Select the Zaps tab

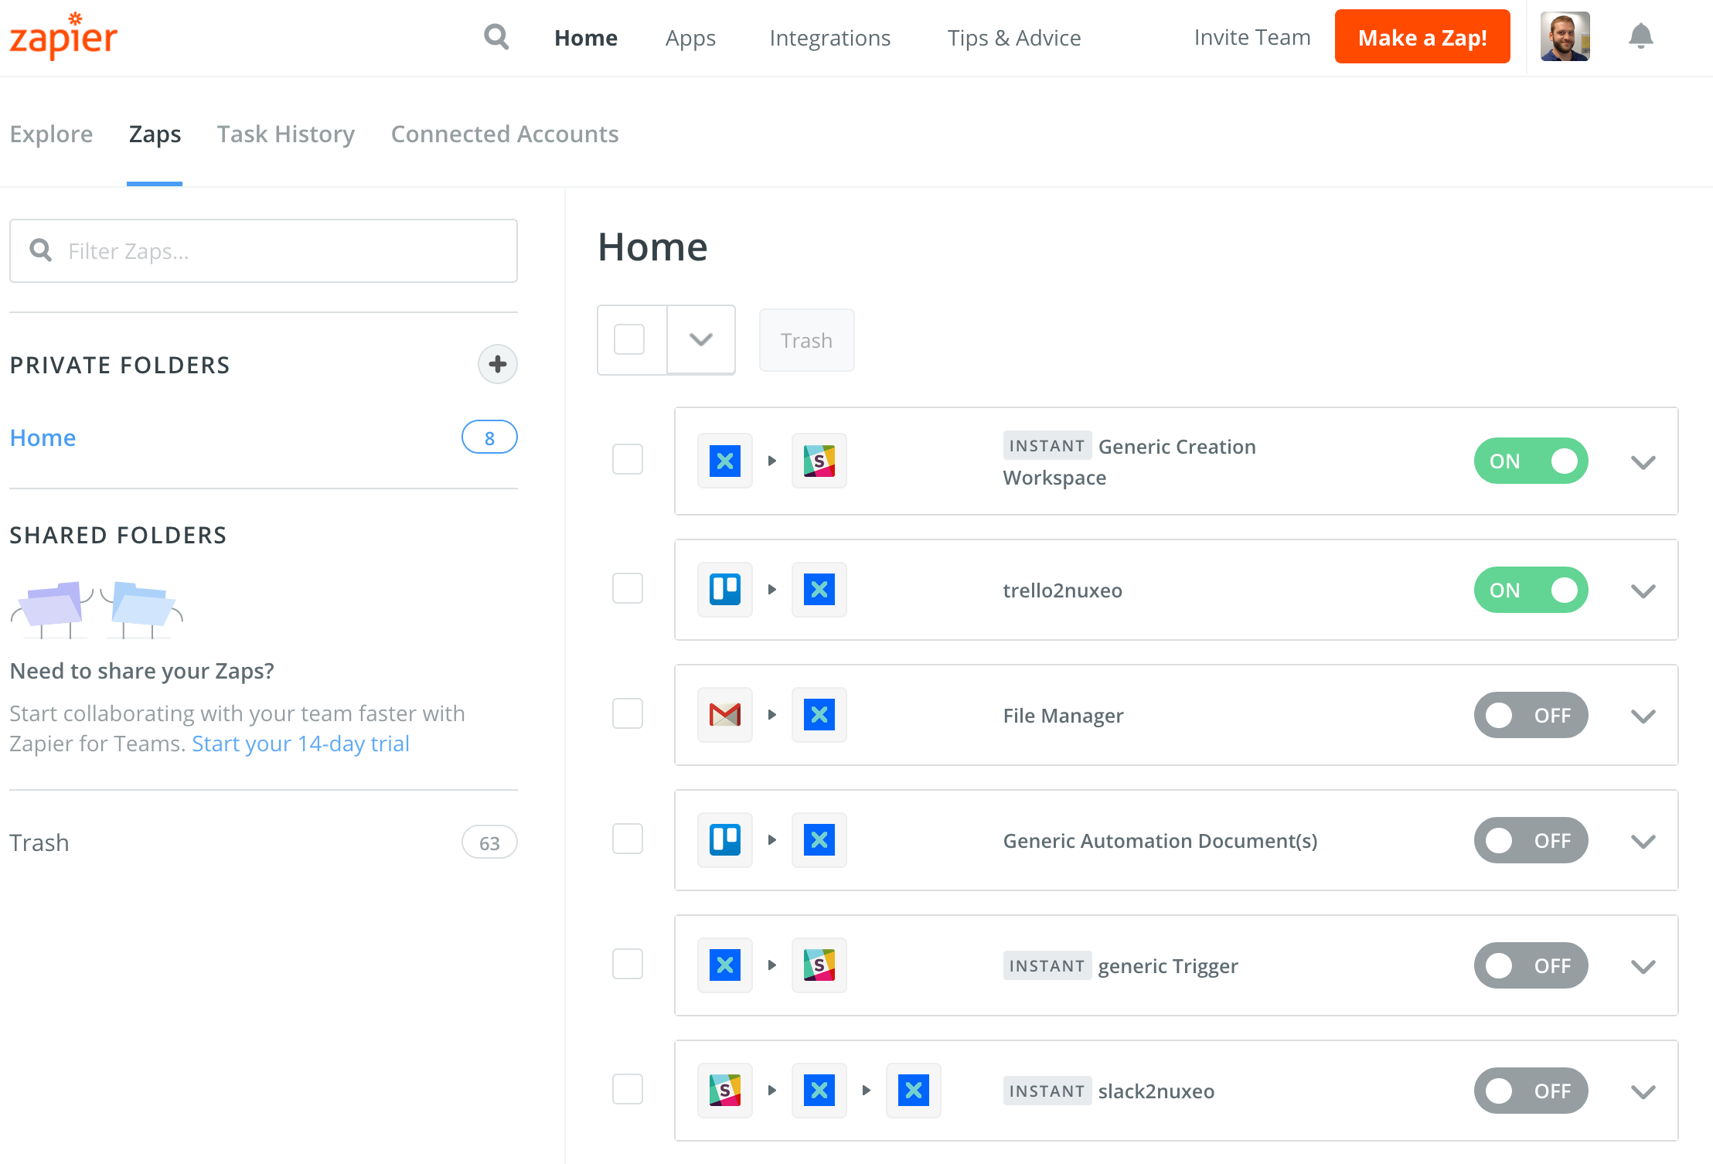[x=153, y=134]
